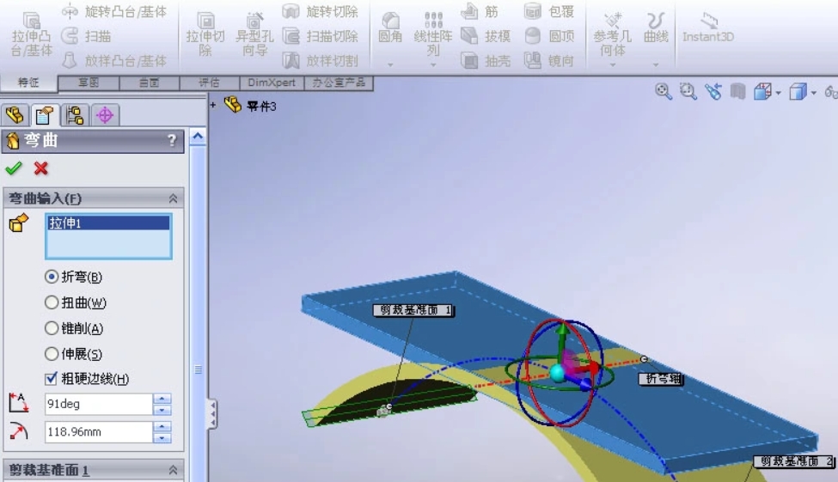Click the 118.96mm bend radius field
Screen dimensions: 838x482
[x=98, y=432]
